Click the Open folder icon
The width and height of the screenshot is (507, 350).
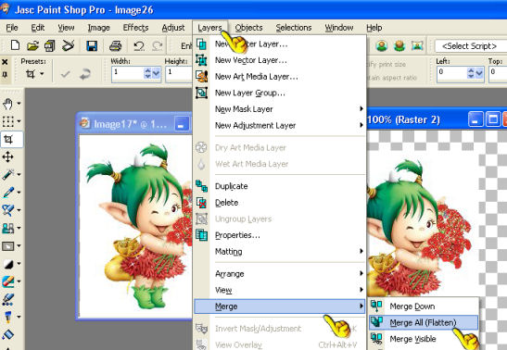pos(32,46)
